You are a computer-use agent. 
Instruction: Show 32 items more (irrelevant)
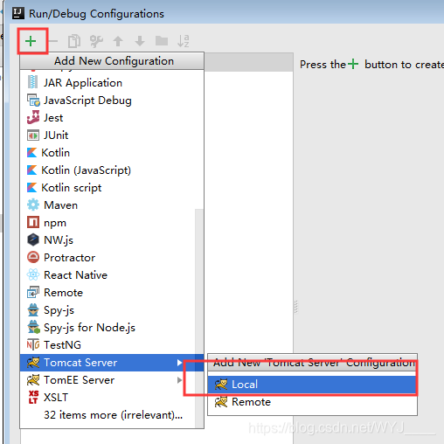click(113, 415)
